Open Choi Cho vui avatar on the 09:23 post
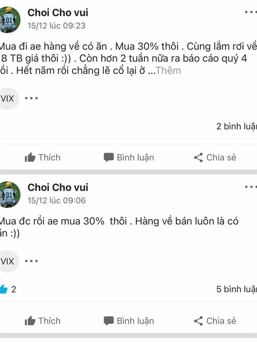Screen dimensions: 257x343 click(x=9, y=20)
